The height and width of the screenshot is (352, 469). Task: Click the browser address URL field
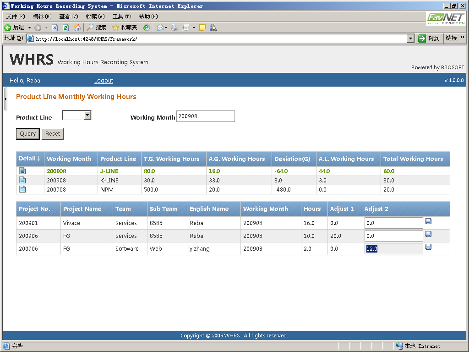(221, 38)
